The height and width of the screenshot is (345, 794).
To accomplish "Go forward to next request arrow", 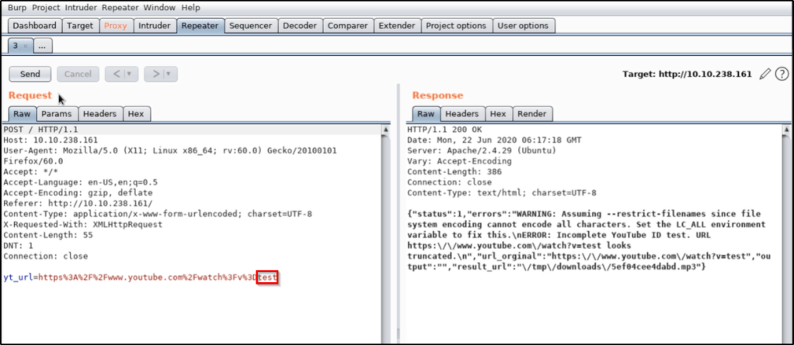I will [155, 74].
